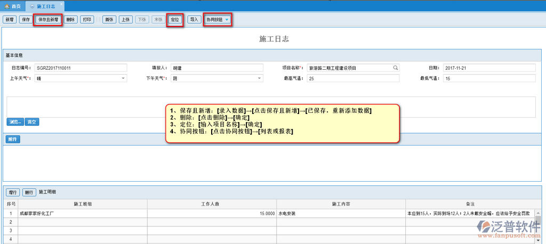Image resolution: width=546 pixels, height=244 pixels.
Task: Open the 上午天气 dropdown
Action: point(124,78)
